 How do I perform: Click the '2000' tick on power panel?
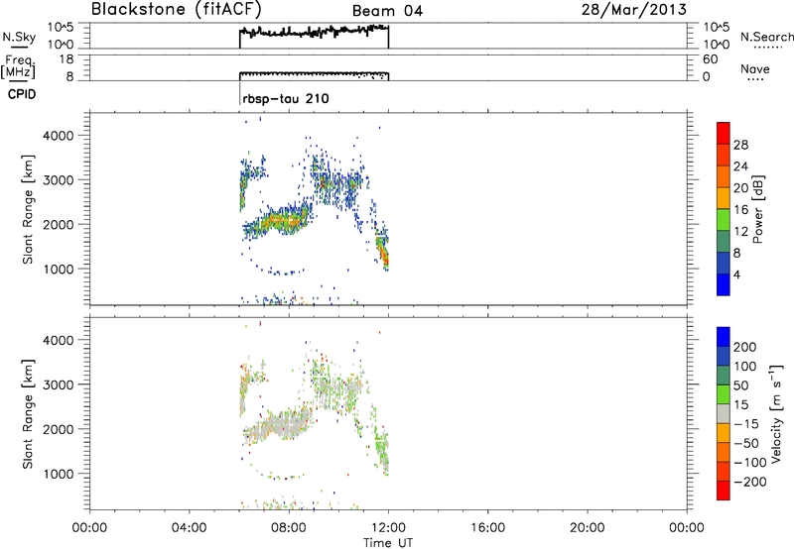(59, 224)
